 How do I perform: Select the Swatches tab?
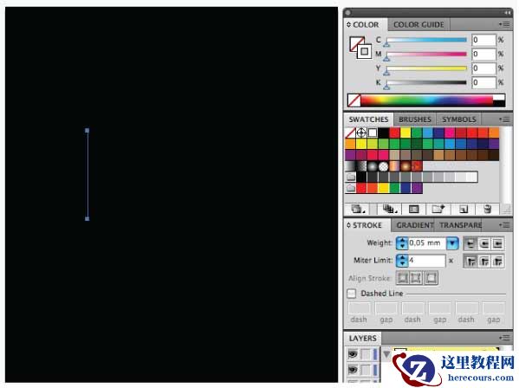[x=368, y=120]
